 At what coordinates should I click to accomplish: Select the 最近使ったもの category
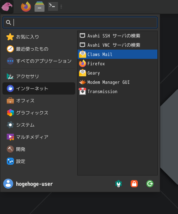[x=39, y=49]
